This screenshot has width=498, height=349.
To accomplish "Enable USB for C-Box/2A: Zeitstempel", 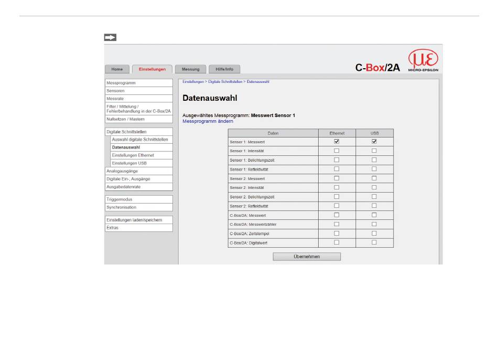I will 374,234.
